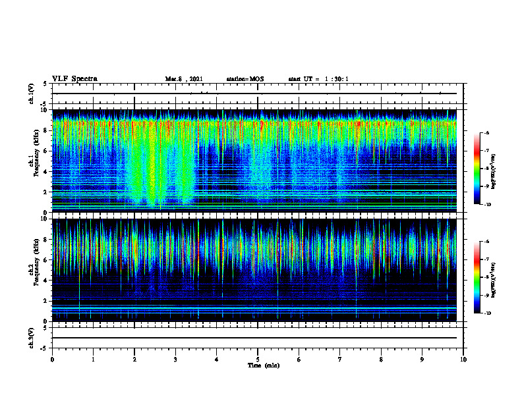The width and height of the screenshot is (522, 403).
Task: Click the ch.2 spectrogram color scale bar
Action: (x=477, y=277)
